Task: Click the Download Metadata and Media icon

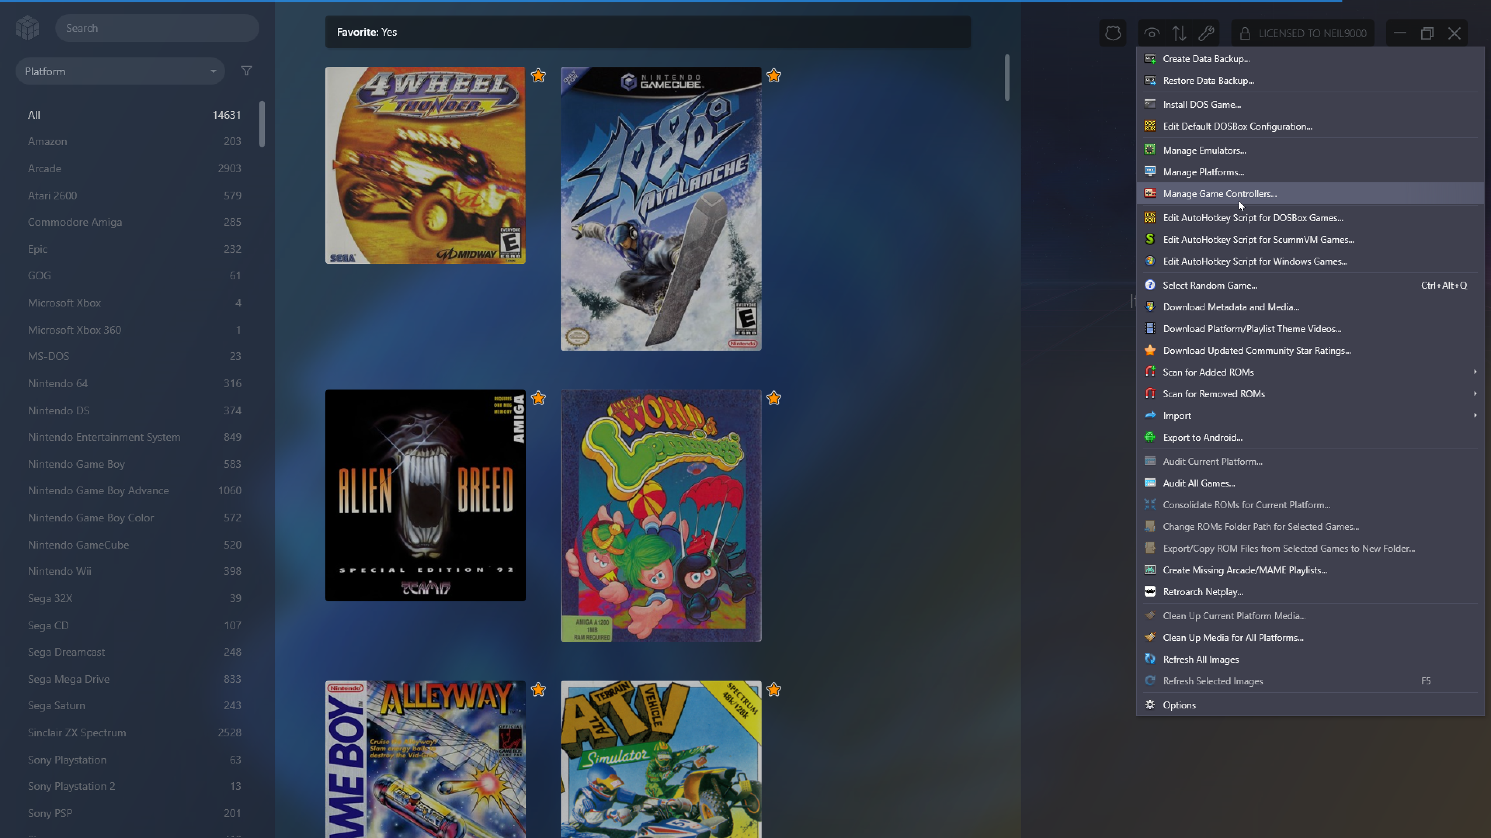Action: (1150, 307)
